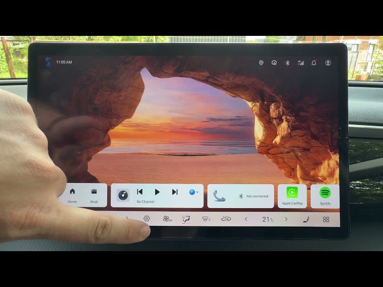Toggle the fan ON climate icon
Screen dimensions: 383x287
[x=168, y=219]
